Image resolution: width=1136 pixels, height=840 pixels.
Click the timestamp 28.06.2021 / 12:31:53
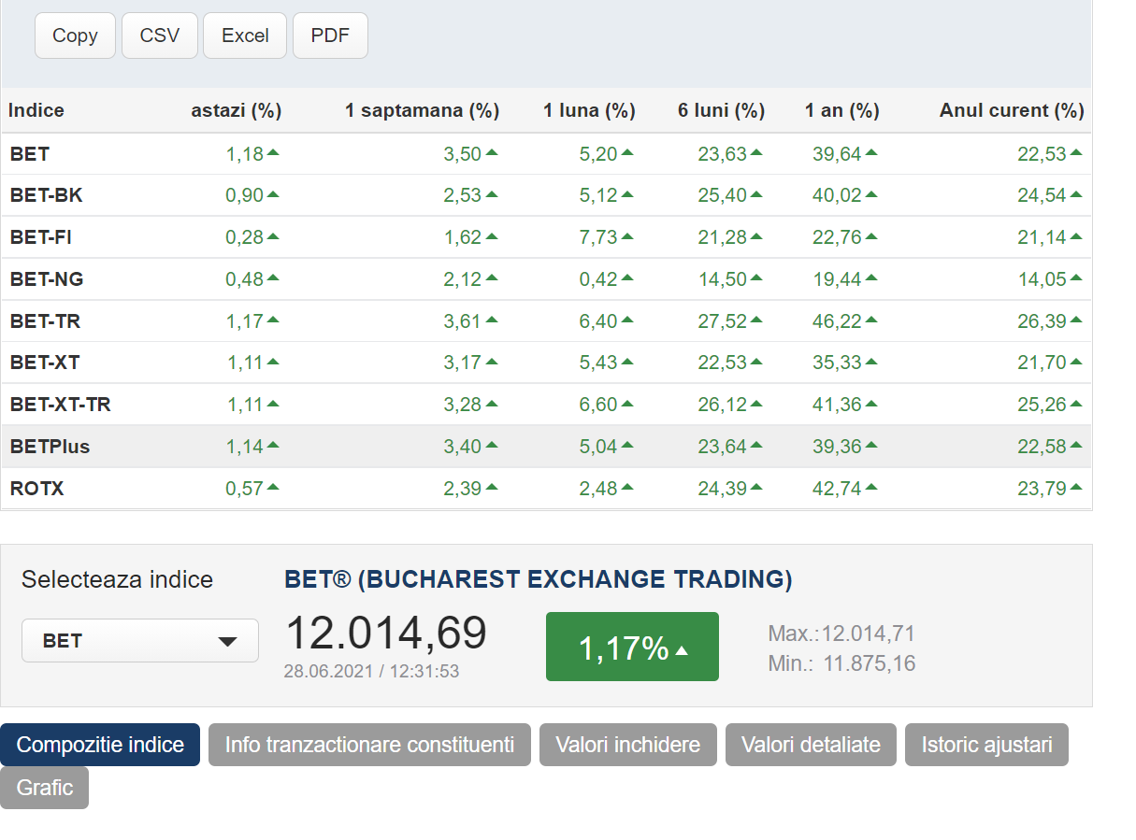point(371,672)
